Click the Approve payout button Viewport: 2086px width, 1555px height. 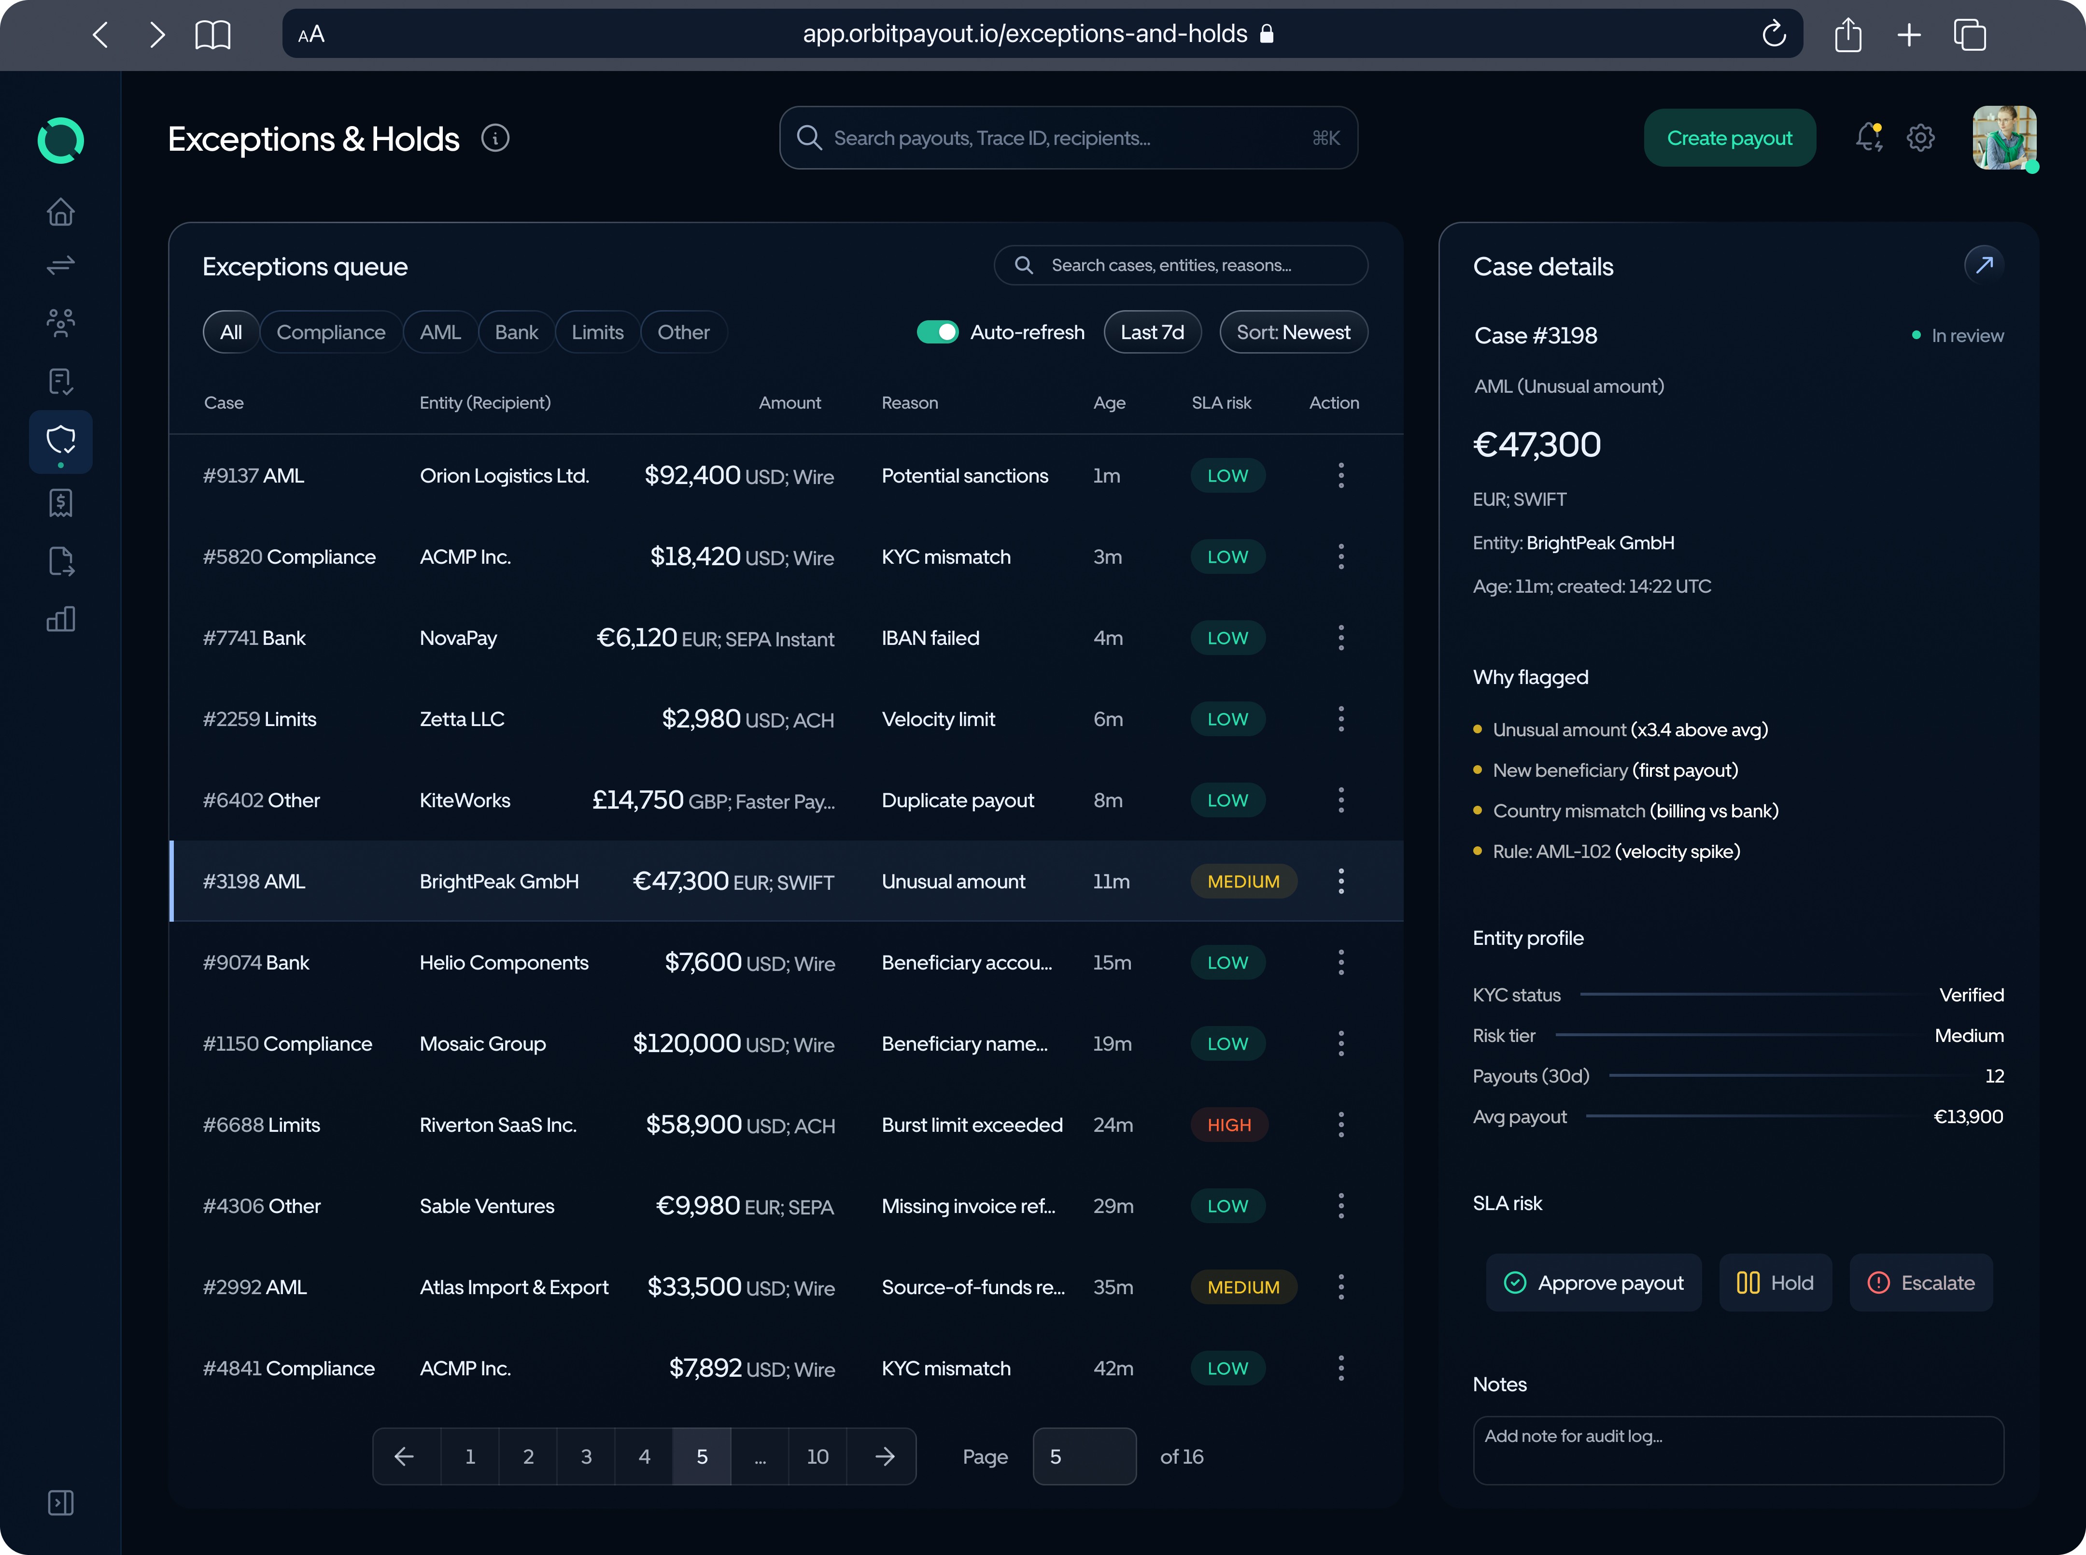(x=1593, y=1283)
